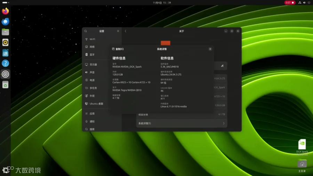Click the 128.0 GiB memory value
Screen dimensions: 313x176
(118, 75)
